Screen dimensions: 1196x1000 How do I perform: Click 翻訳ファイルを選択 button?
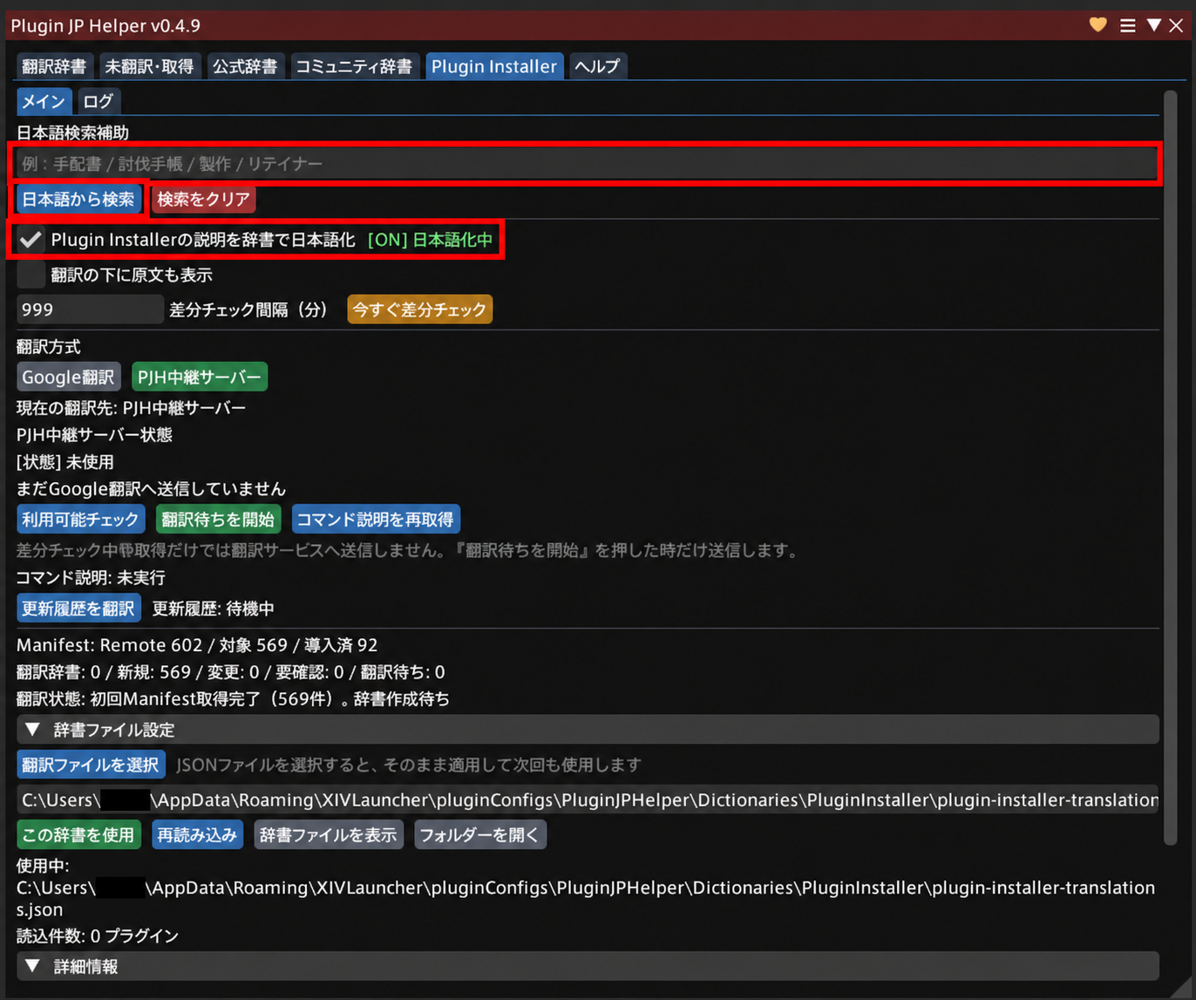[91, 765]
